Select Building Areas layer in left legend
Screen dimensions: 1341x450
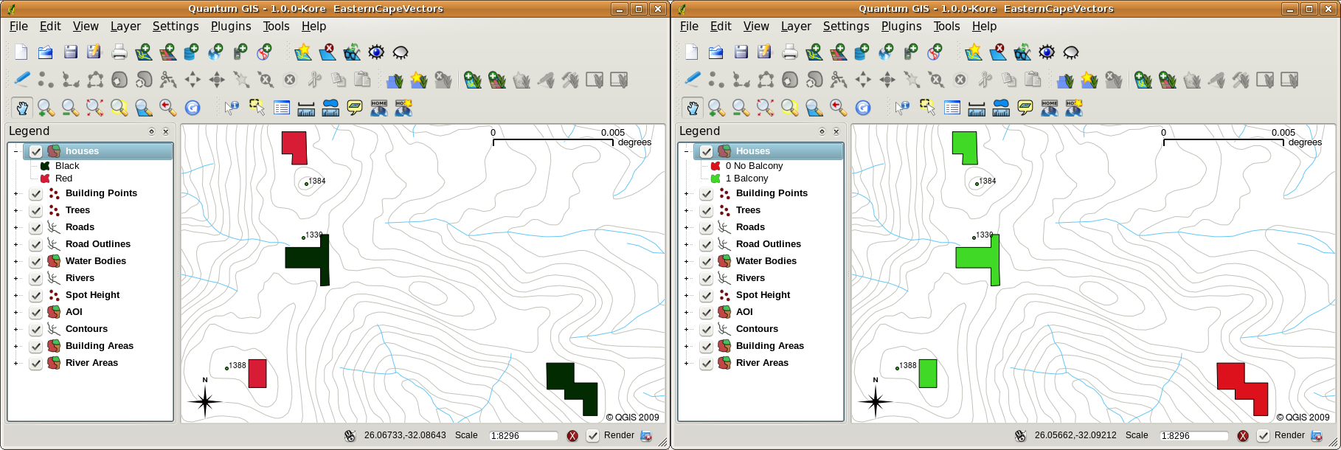(x=99, y=346)
